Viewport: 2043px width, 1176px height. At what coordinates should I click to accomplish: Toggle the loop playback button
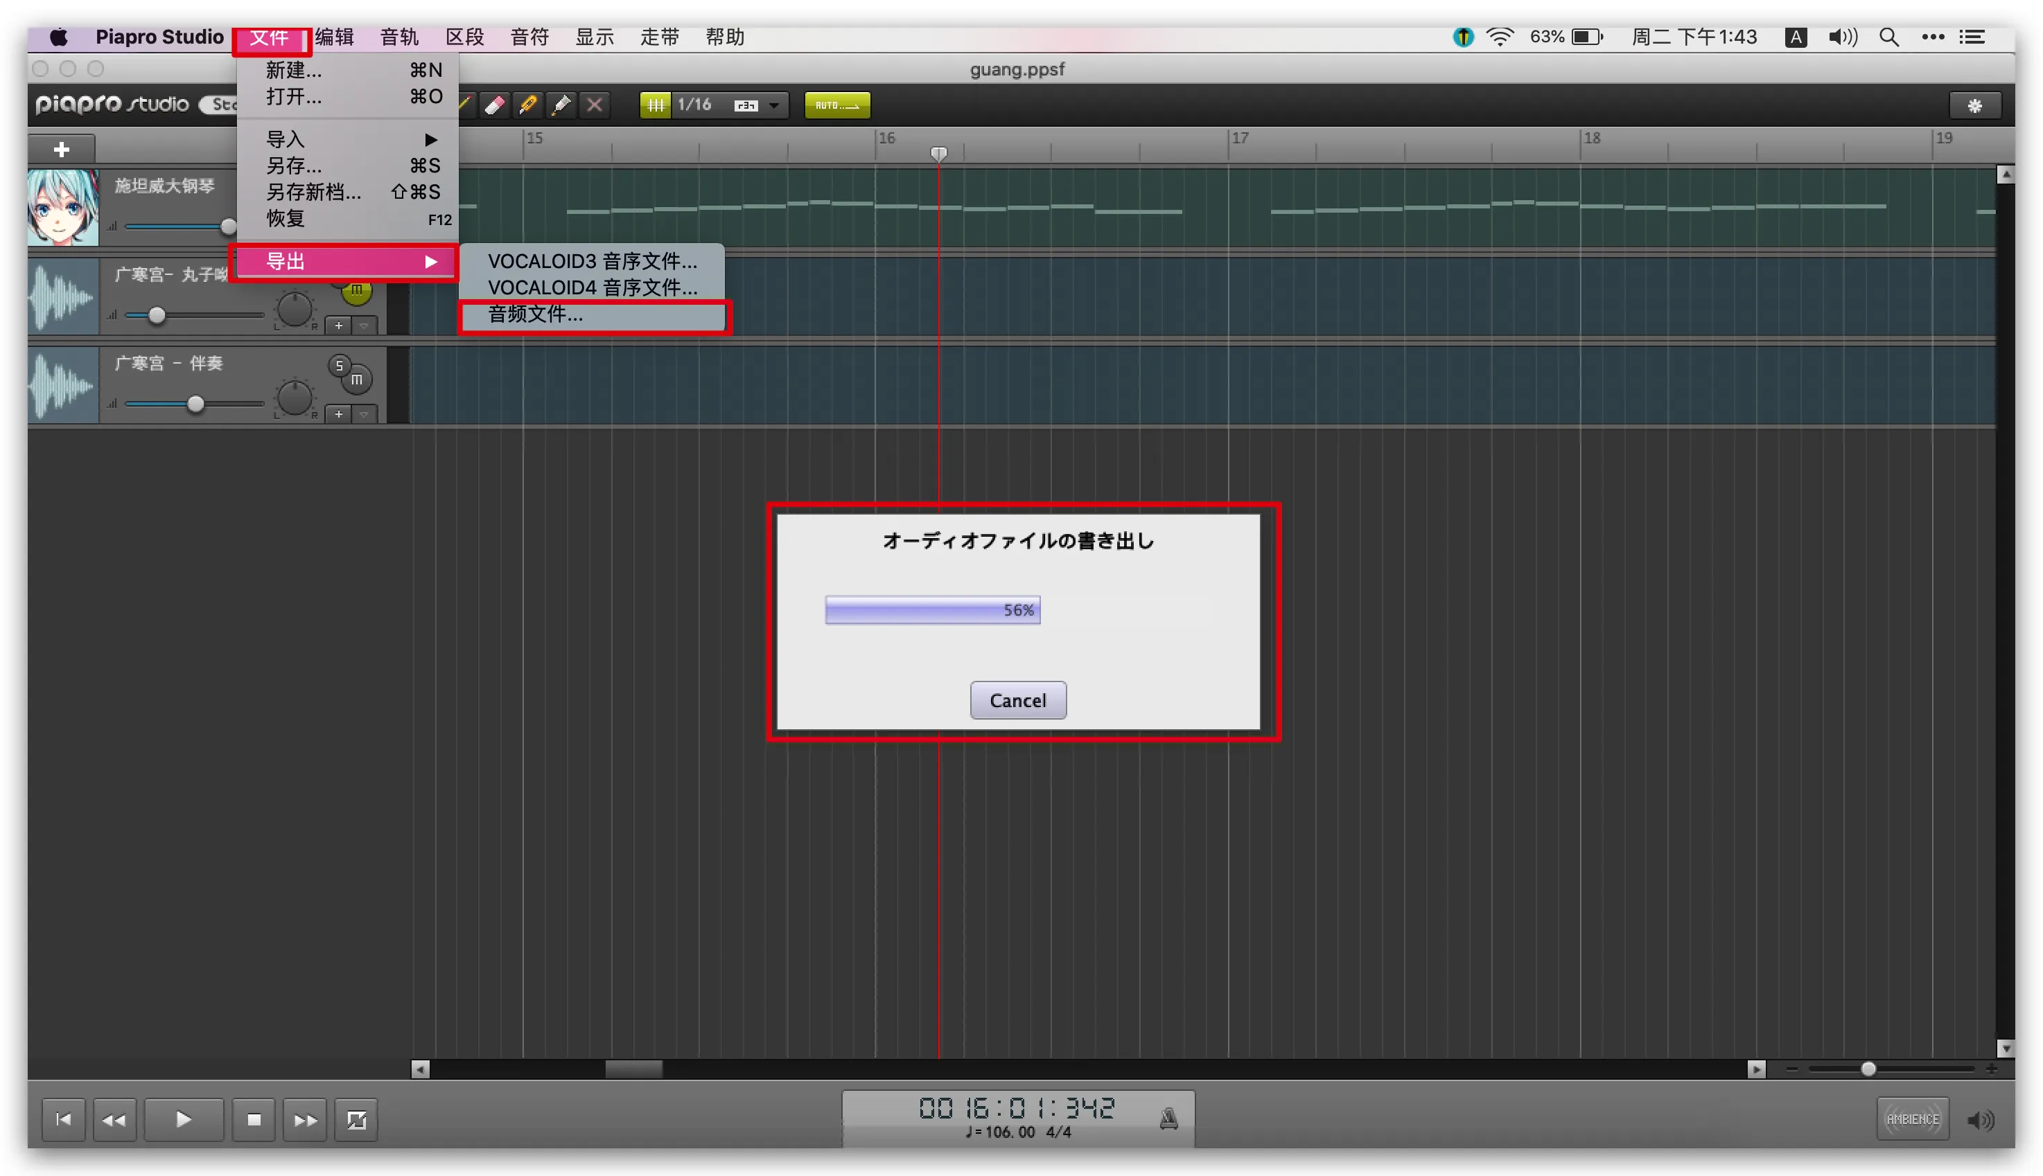tap(356, 1119)
